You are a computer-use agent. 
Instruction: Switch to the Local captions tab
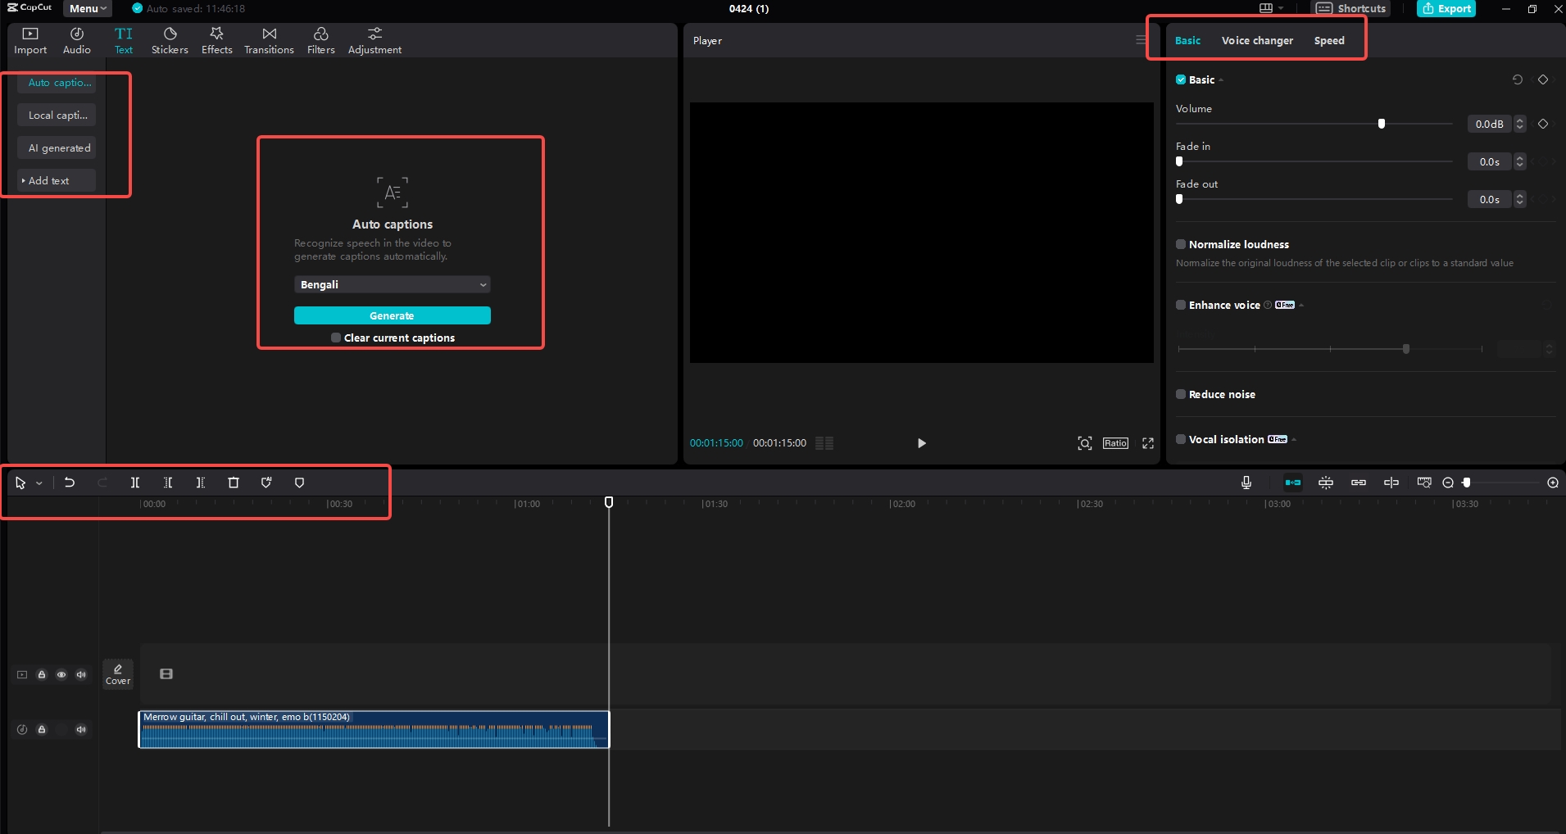pyautogui.click(x=57, y=115)
